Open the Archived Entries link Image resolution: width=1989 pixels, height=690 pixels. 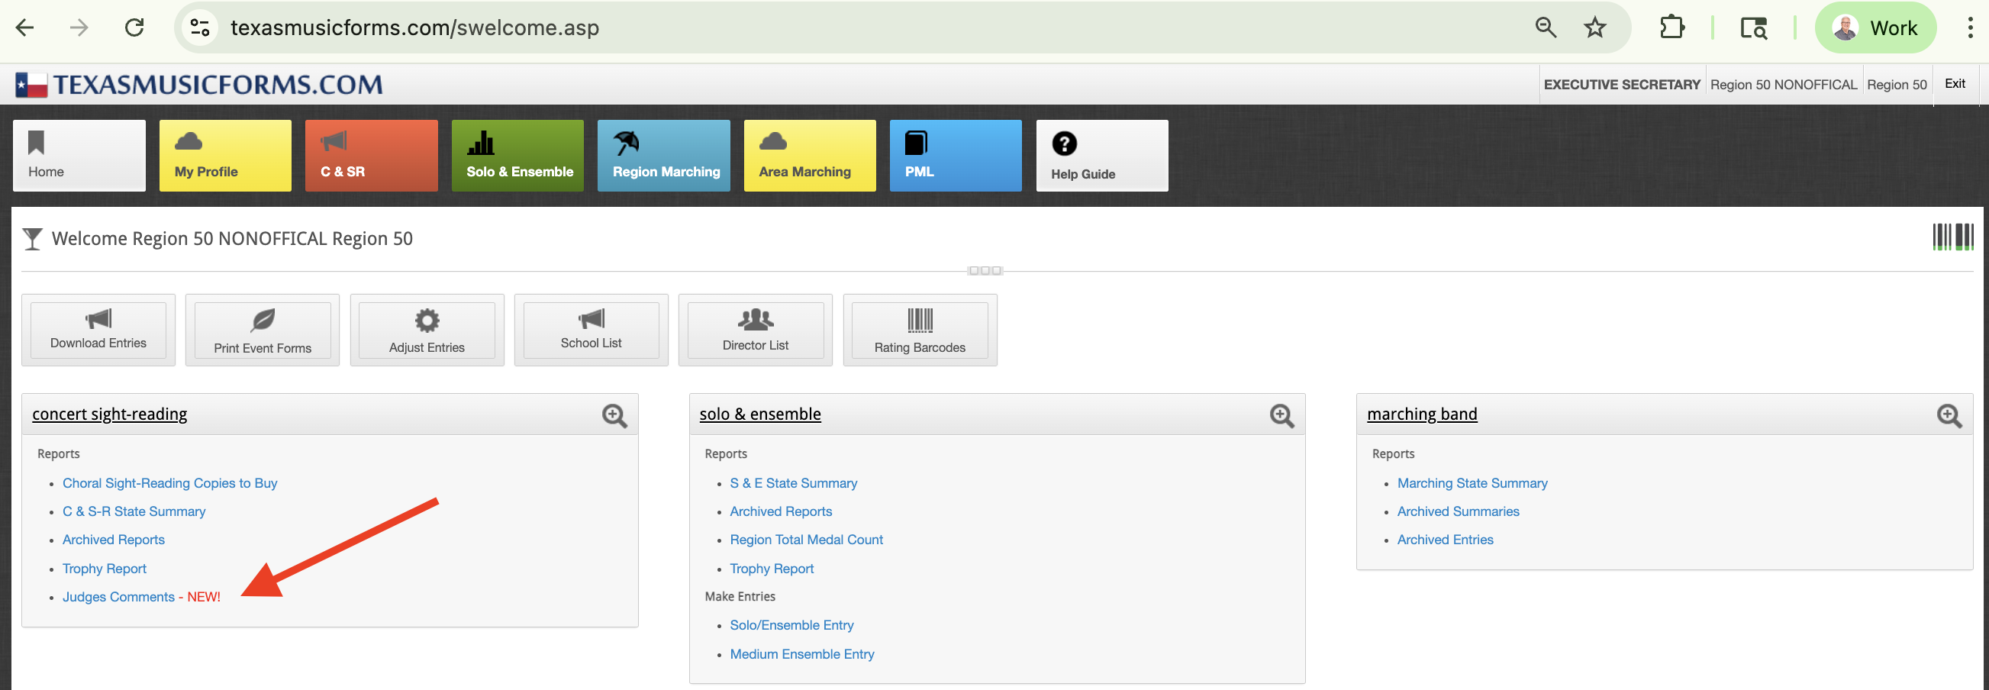(x=1446, y=540)
